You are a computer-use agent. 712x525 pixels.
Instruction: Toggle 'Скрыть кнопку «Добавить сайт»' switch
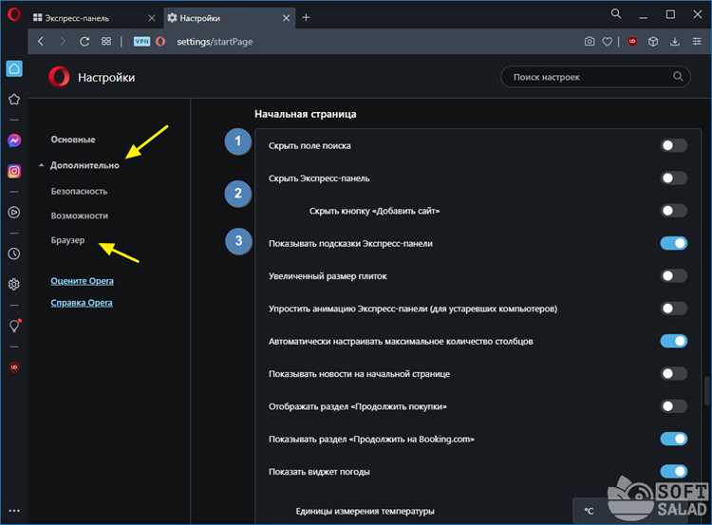tap(673, 211)
